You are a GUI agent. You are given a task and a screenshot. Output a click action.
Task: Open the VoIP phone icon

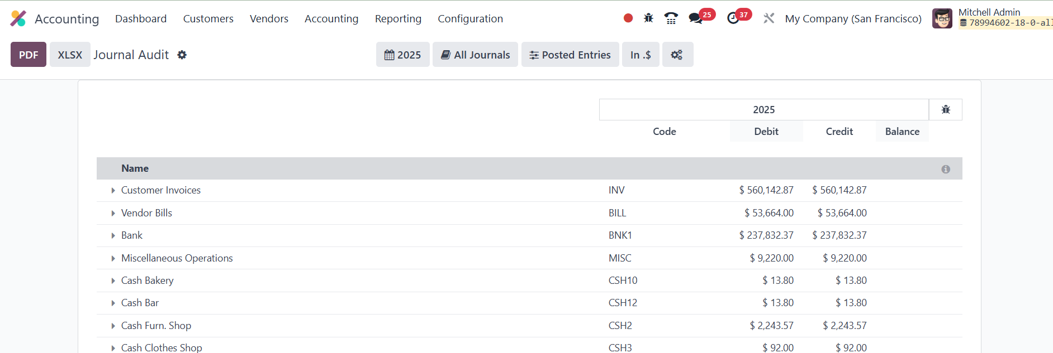click(x=671, y=18)
